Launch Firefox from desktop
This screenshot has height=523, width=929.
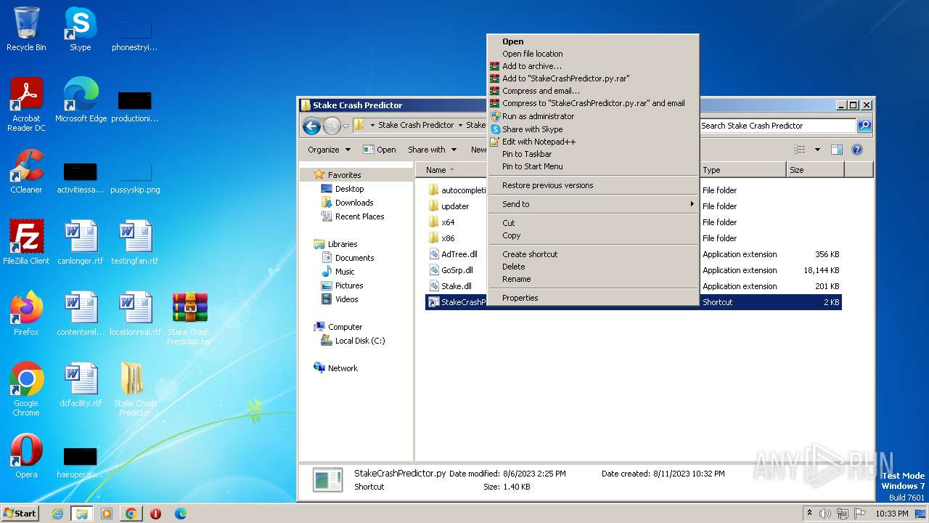[x=26, y=314]
